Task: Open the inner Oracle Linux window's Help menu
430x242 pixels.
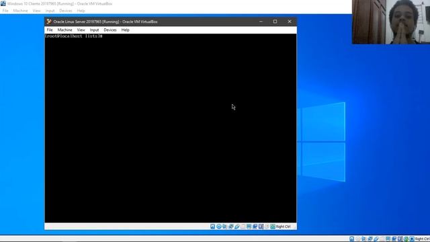Action: (126, 30)
